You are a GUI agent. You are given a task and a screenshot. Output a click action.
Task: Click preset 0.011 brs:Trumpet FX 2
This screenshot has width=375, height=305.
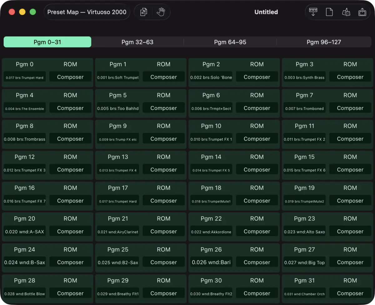[304, 139]
